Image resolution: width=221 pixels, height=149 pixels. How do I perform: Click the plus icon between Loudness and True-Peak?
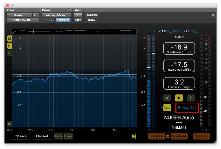pos(168,137)
